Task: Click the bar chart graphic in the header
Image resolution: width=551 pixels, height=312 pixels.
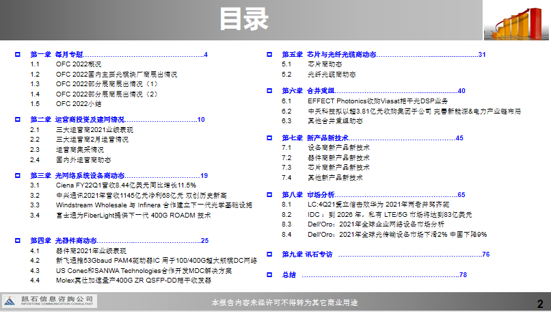Action: pos(517,21)
